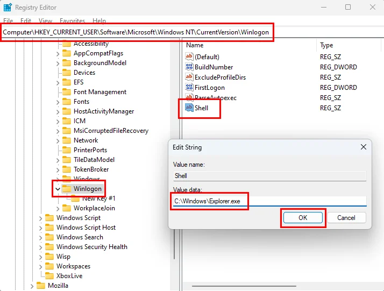The image size is (384, 291).
Task: Expand the Workspaces key
Action: coord(40,267)
